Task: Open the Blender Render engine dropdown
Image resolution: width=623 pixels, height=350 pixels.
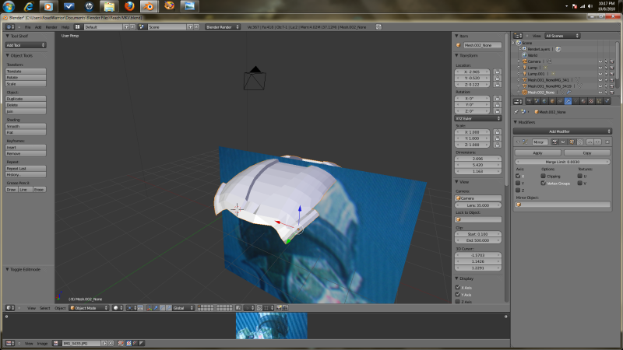Action: point(223,27)
